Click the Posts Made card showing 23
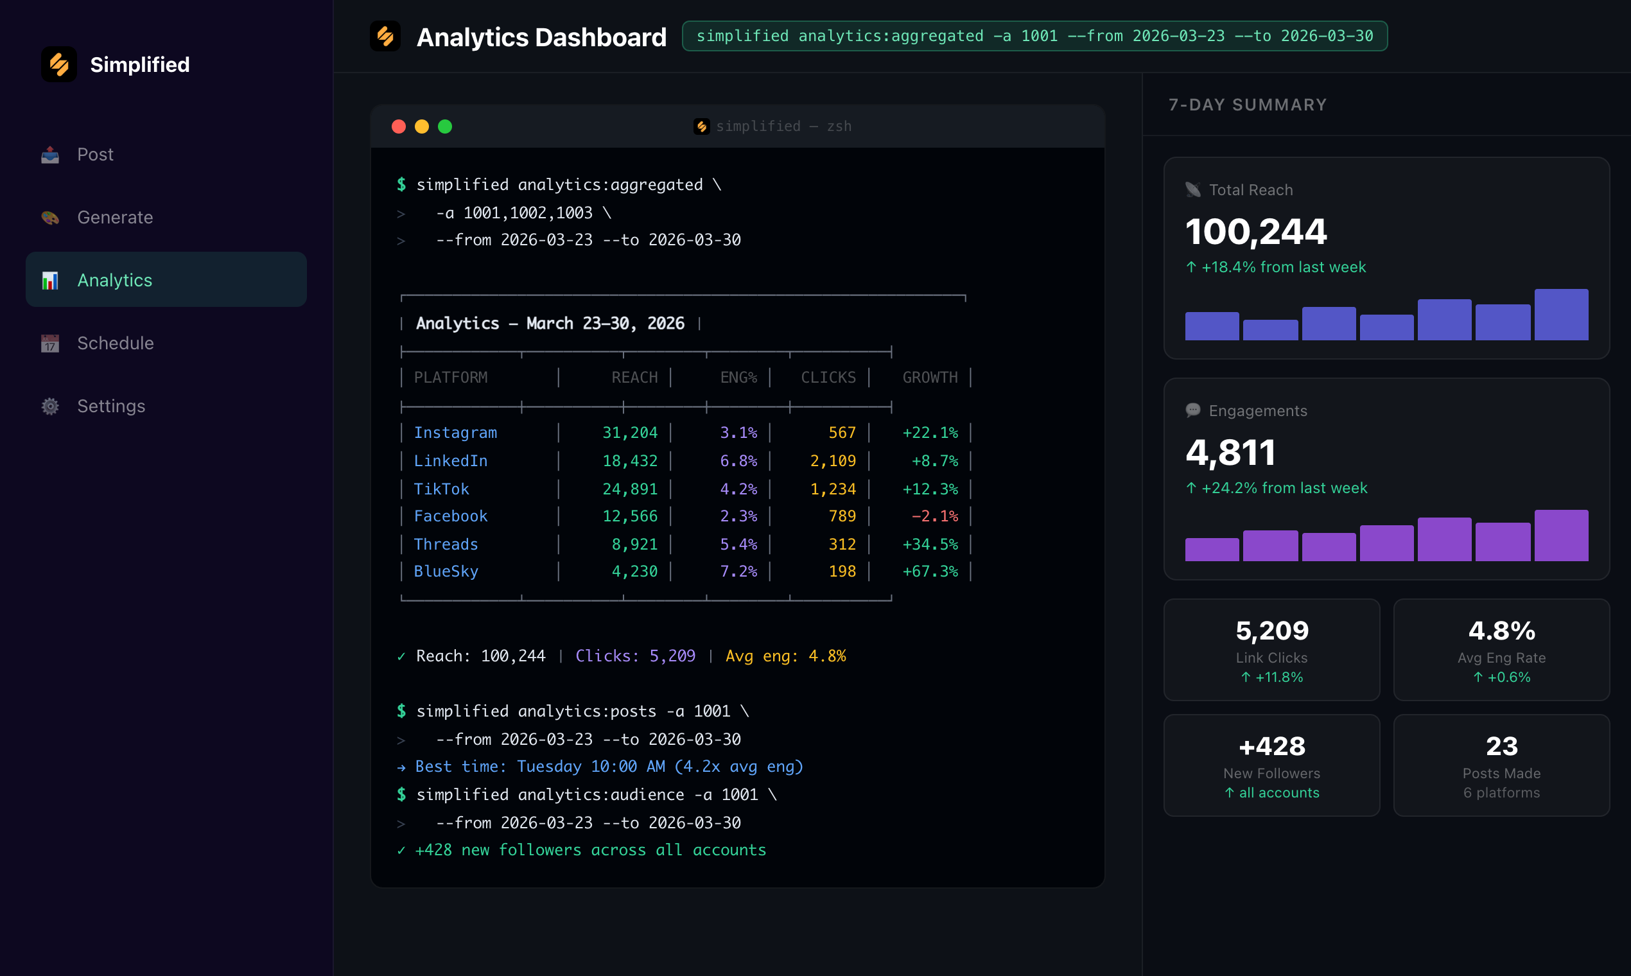 (x=1501, y=765)
